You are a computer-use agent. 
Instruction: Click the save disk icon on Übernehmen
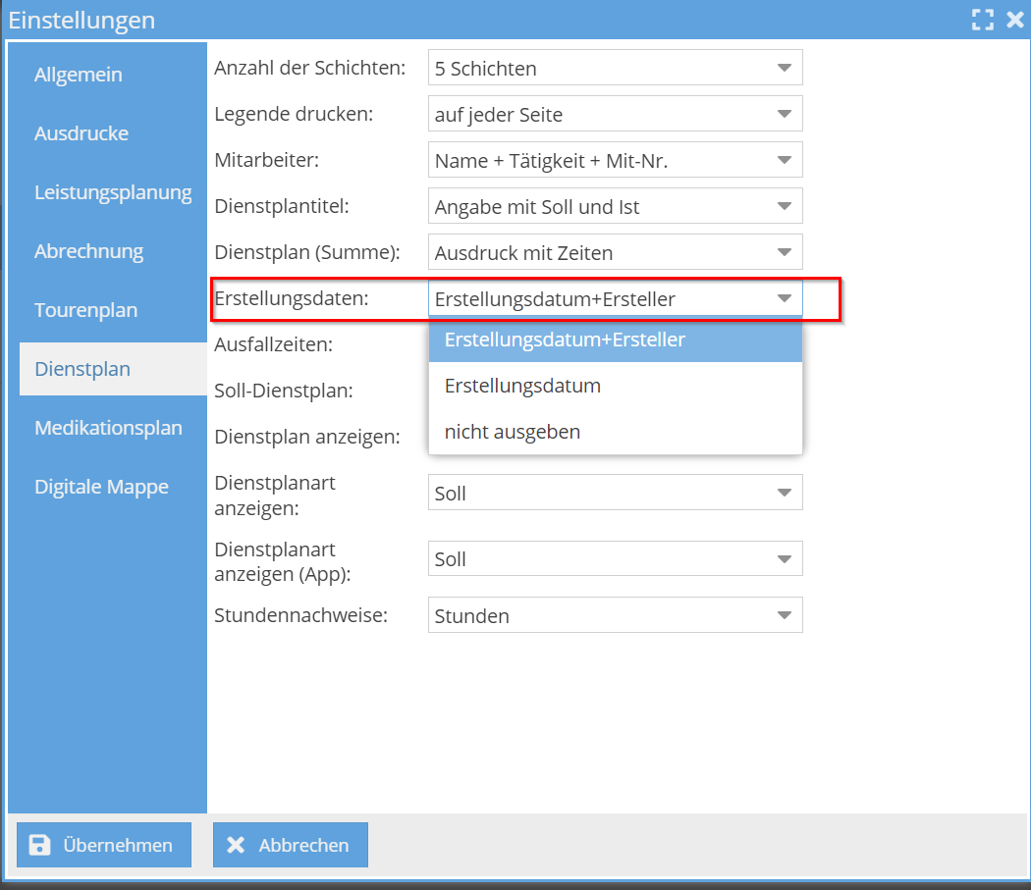click(x=39, y=845)
